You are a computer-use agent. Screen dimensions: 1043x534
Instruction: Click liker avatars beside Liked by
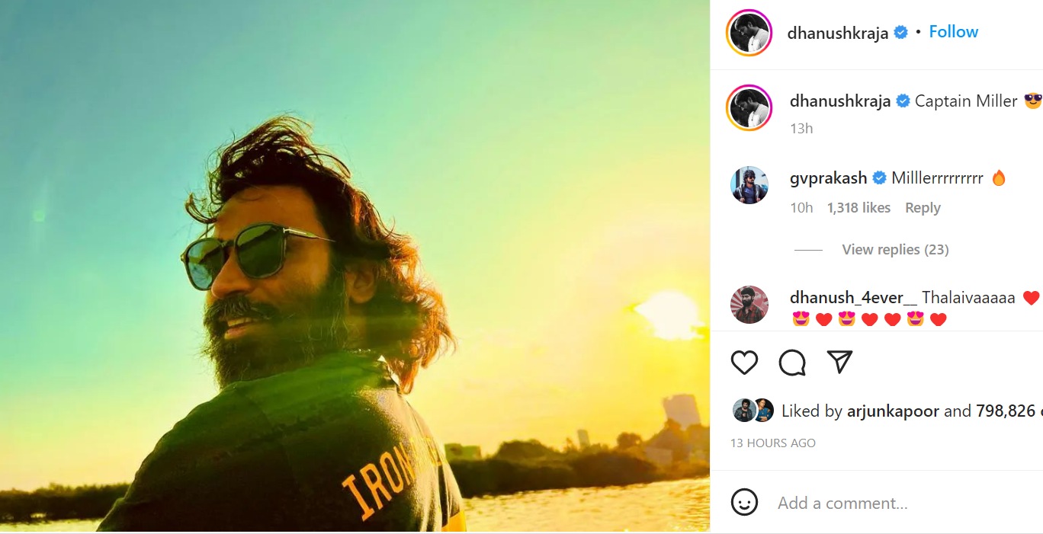pyautogui.click(x=753, y=411)
